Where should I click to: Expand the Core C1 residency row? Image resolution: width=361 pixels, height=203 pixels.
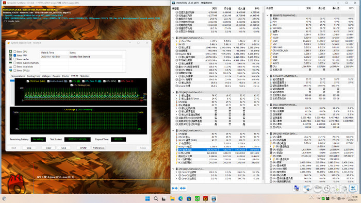(x=176, y=175)
